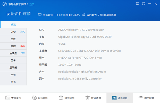The width and height of the screenshot is (160, 103).
Task: Click the 主硬盘 label in details list
Action: point(43,51)
